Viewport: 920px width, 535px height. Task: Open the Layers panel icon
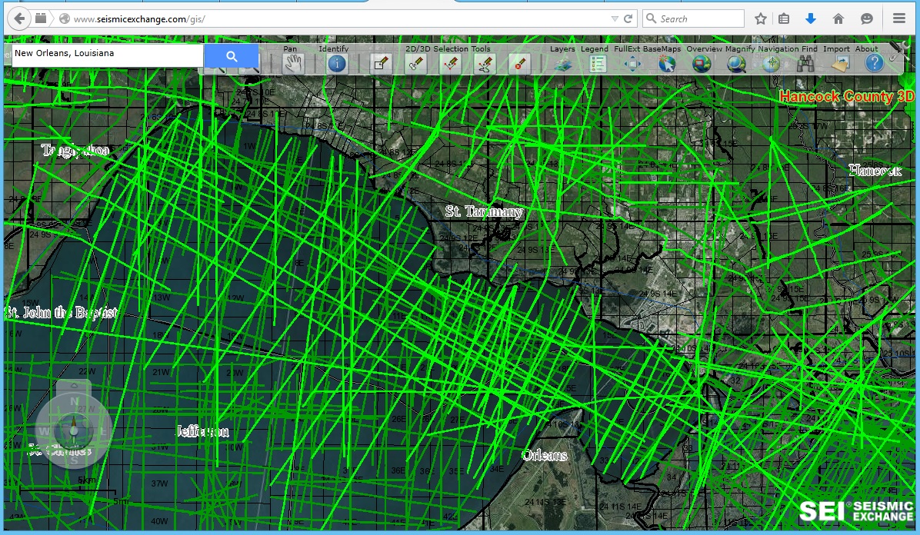562,63
